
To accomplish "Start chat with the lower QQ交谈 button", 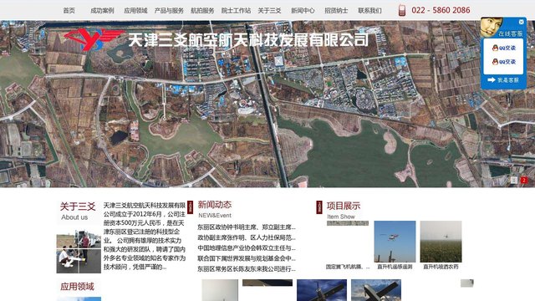I will point(503,62).
